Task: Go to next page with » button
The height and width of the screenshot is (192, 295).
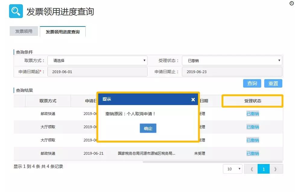Action: 276,169
